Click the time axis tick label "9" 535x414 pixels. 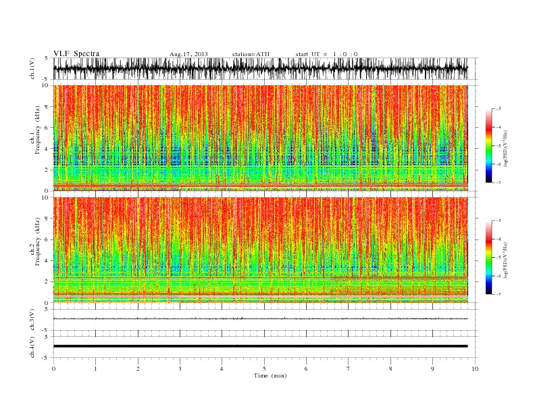pyautogui.click(x=432, y=369)
